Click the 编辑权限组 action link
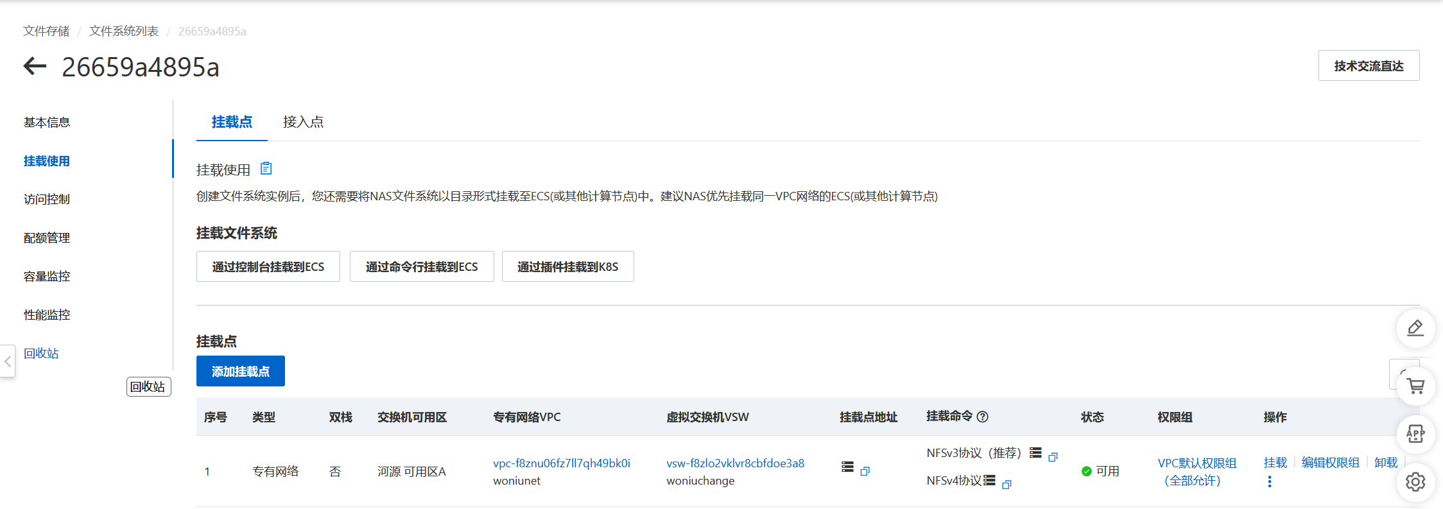The width and height of the screenshot is (1443, 509). pos(1331,462)
